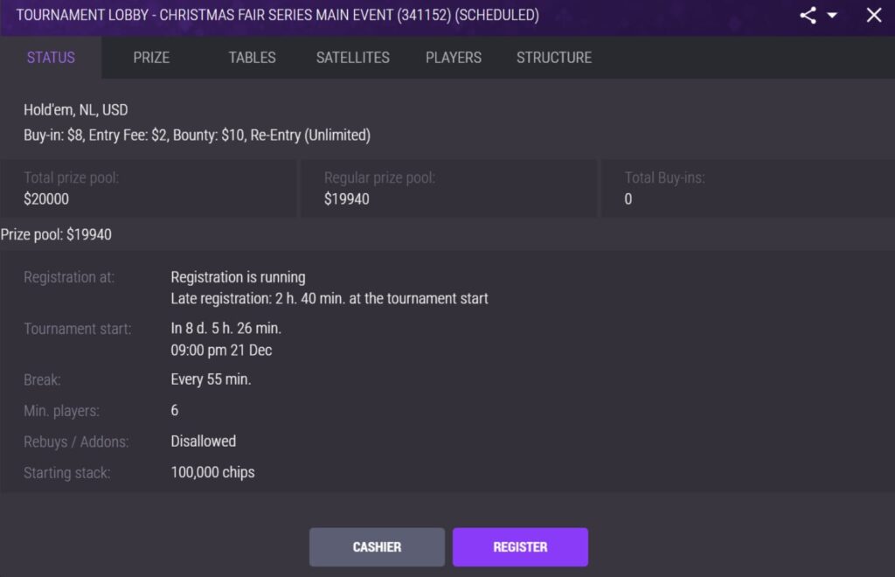Switch to the PLAYERS tab
This screenshot has width=895, height=577.
tap(453, 58)
